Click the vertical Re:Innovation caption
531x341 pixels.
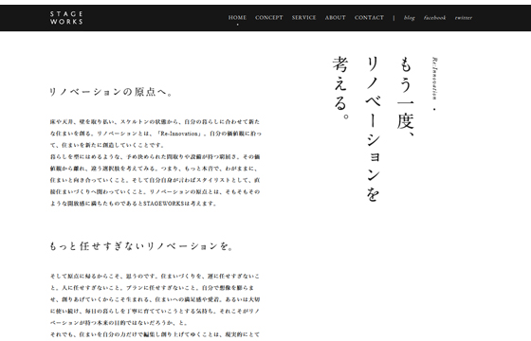click(x=434, y=79)
